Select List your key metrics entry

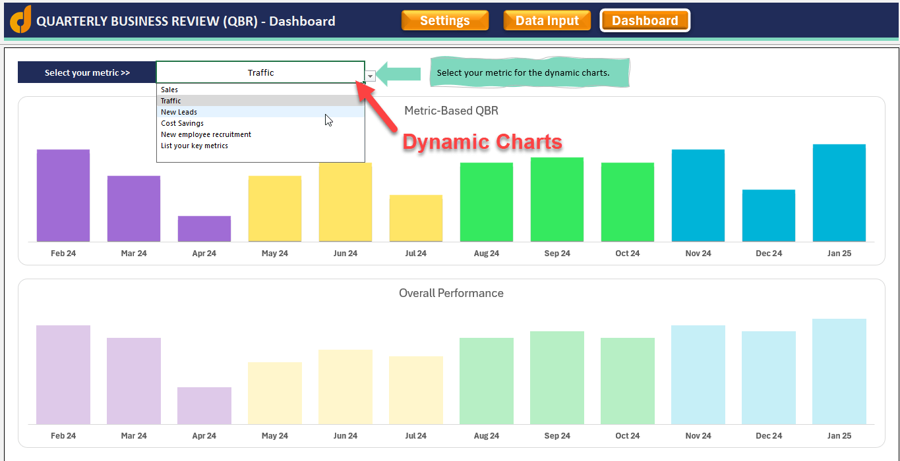tap(195, 146)
